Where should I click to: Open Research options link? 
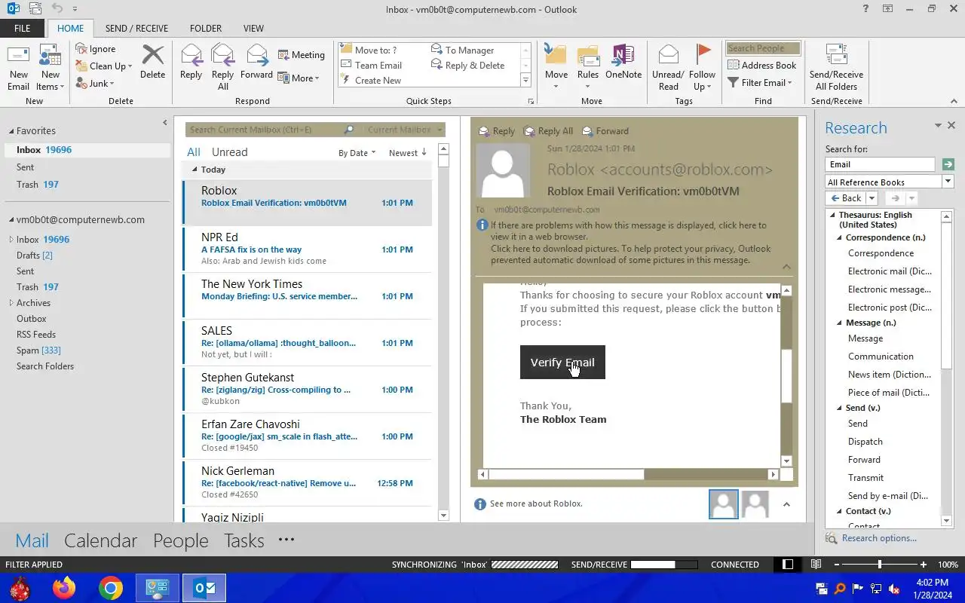click(x=879, y=538)
